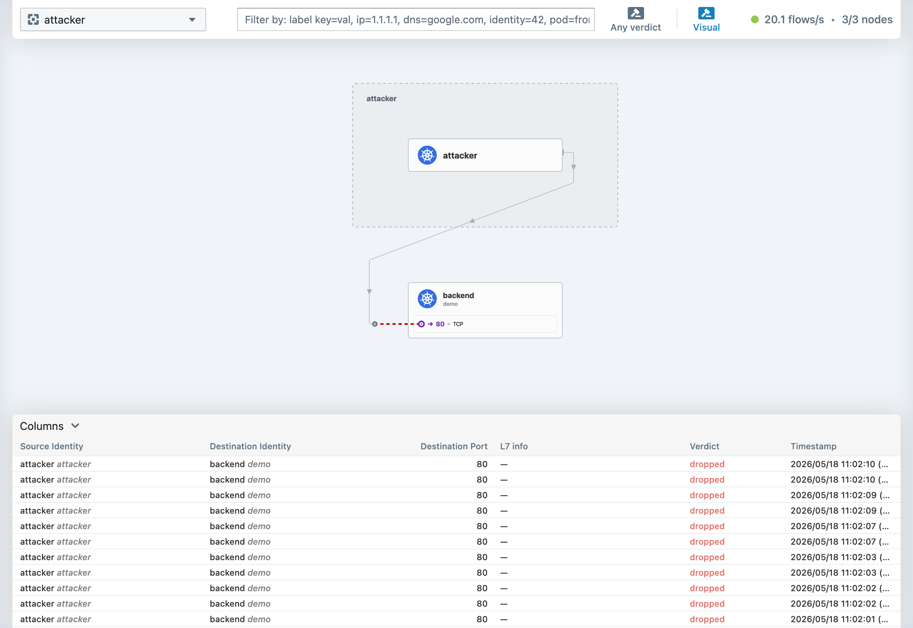The width and height of the screenshot is (913, 628).
Task: Click the 3/3 nodes status text
Action: coord(867,19)
